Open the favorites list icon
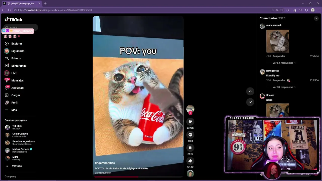 click(301, 10)
